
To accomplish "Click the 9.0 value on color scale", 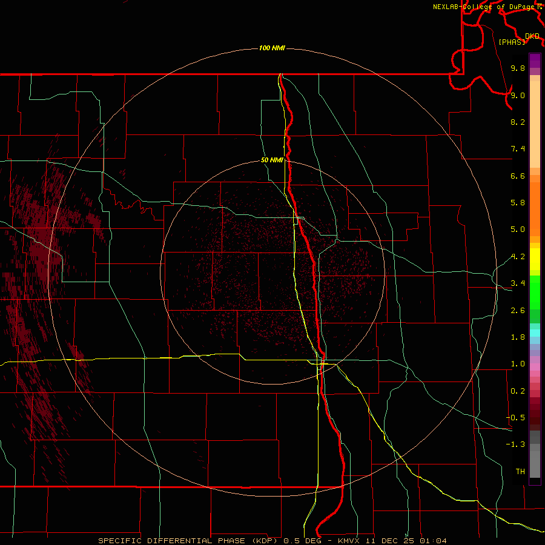I will tap(518, 95).
